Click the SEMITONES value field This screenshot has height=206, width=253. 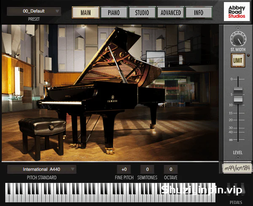(147, 169)
